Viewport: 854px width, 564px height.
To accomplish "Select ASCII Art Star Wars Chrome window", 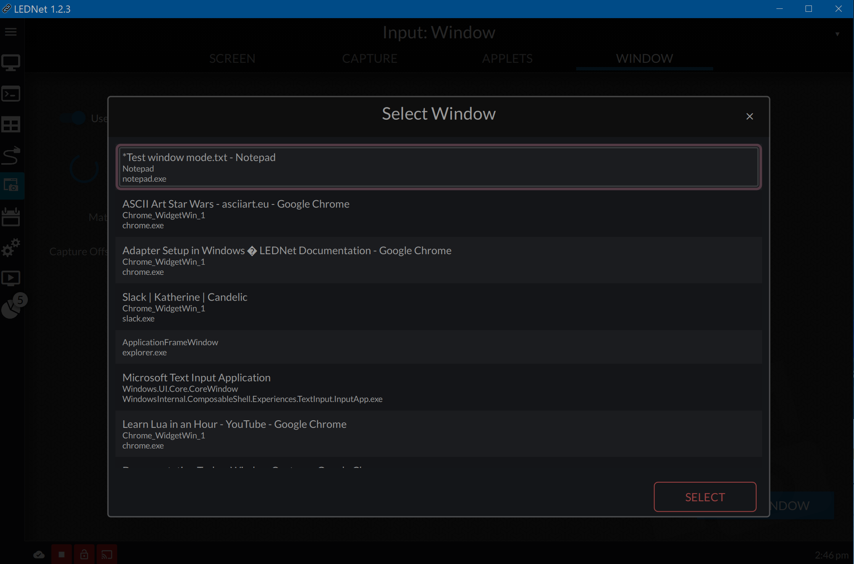I will click(439, 213).
